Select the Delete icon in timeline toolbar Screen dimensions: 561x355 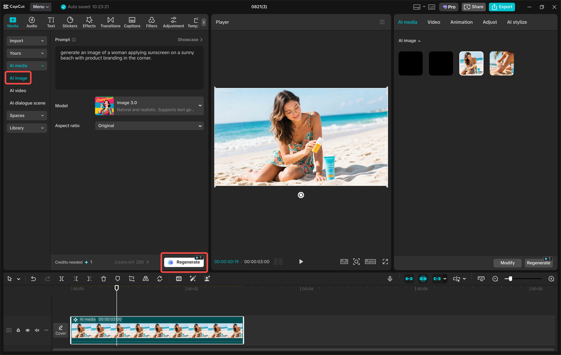tap(103, 278)
